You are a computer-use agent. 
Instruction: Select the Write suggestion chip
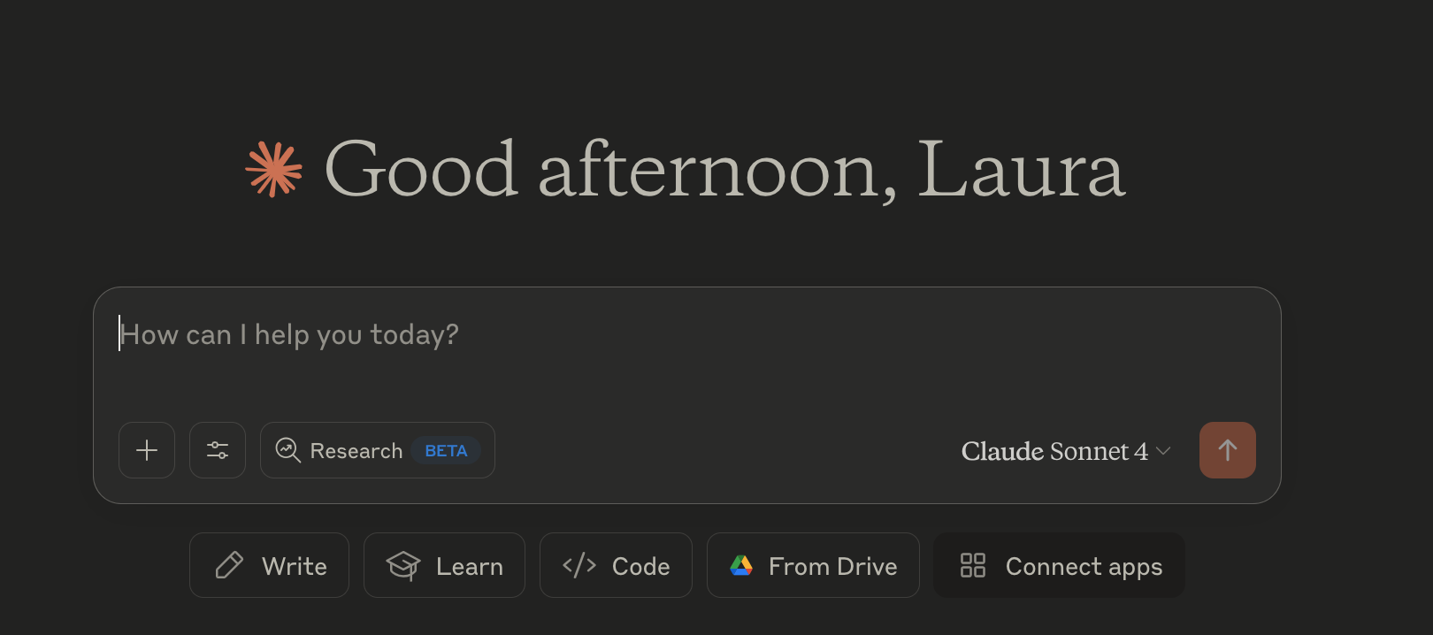270,565
